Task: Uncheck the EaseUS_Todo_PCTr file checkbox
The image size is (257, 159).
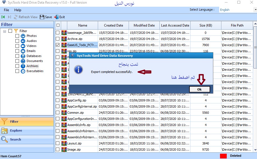Action: 58,45
